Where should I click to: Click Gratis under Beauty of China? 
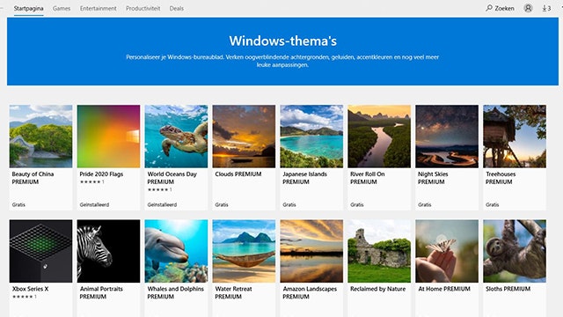coord(18,204)
